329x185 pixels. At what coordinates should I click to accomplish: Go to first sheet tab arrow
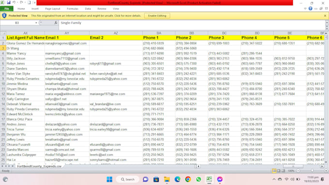click(2, 166)
